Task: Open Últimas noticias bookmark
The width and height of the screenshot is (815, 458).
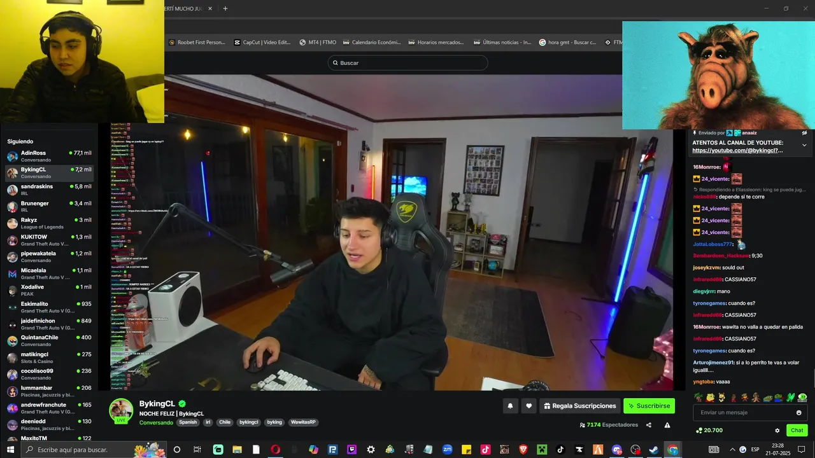Action: coord(502,43)
